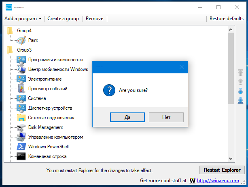Image resolution: width=248 pixels, height=187 pixels.
Task: Click the Restart Explorer button
Action: 222,170
